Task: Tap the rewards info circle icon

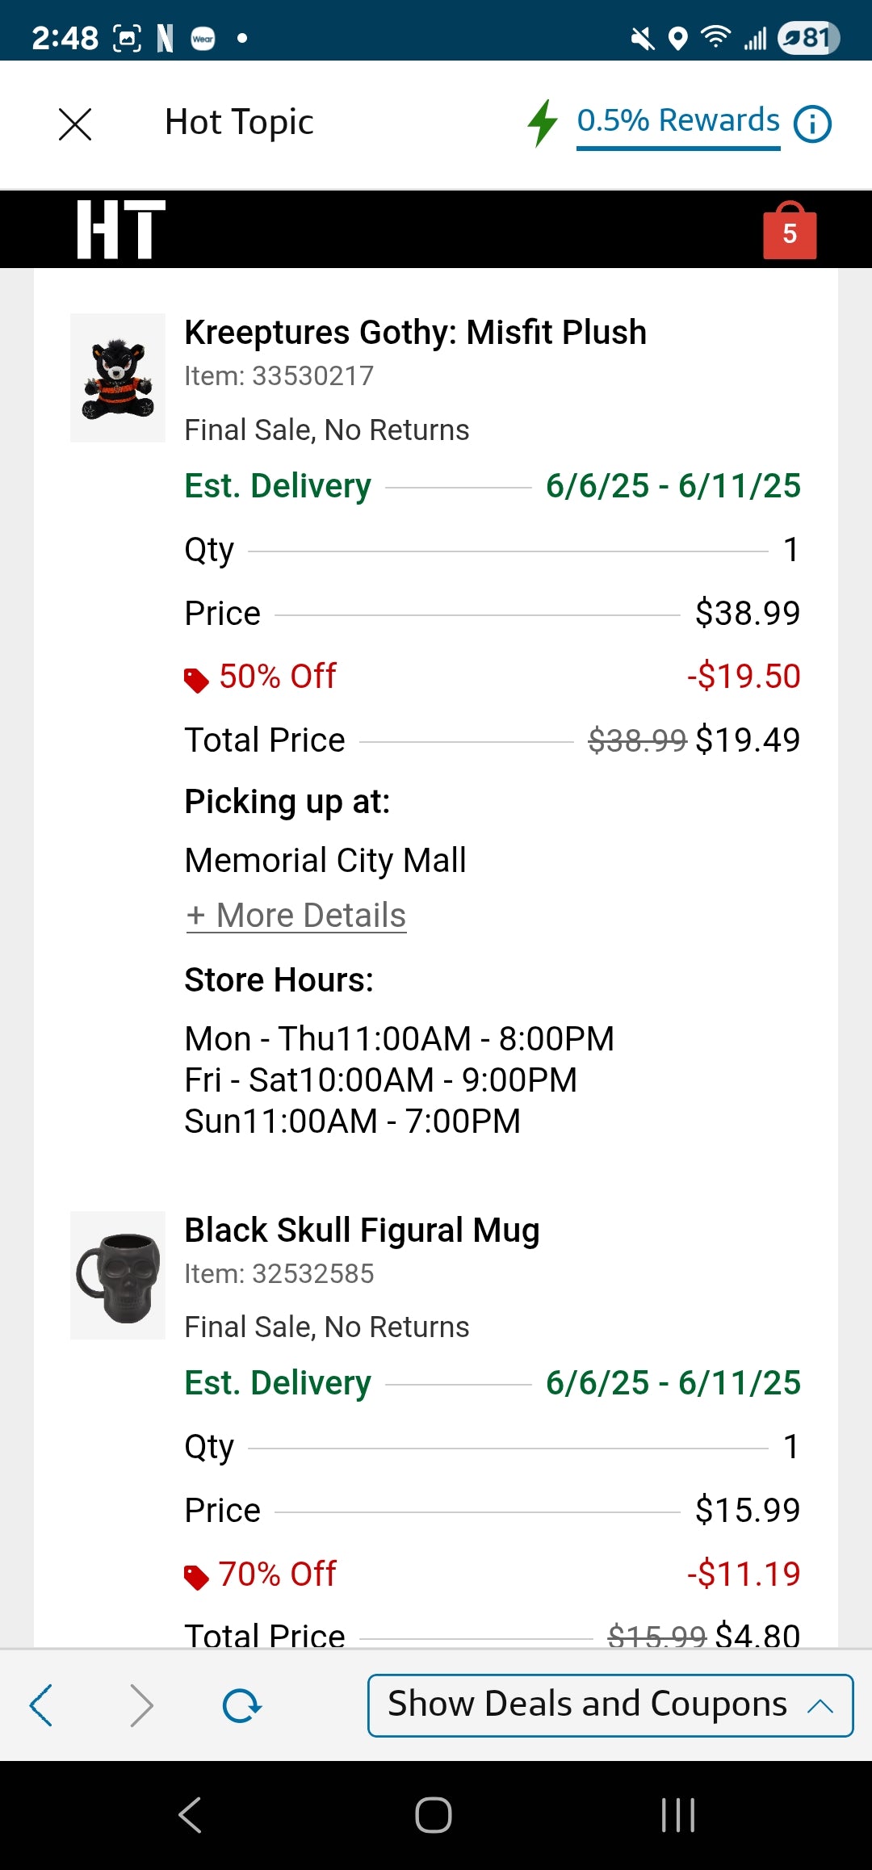Action: point(812,124)
